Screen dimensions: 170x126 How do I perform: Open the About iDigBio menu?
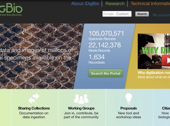coord(85,3)
